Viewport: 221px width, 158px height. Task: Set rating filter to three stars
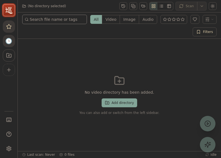click(174, 19)
